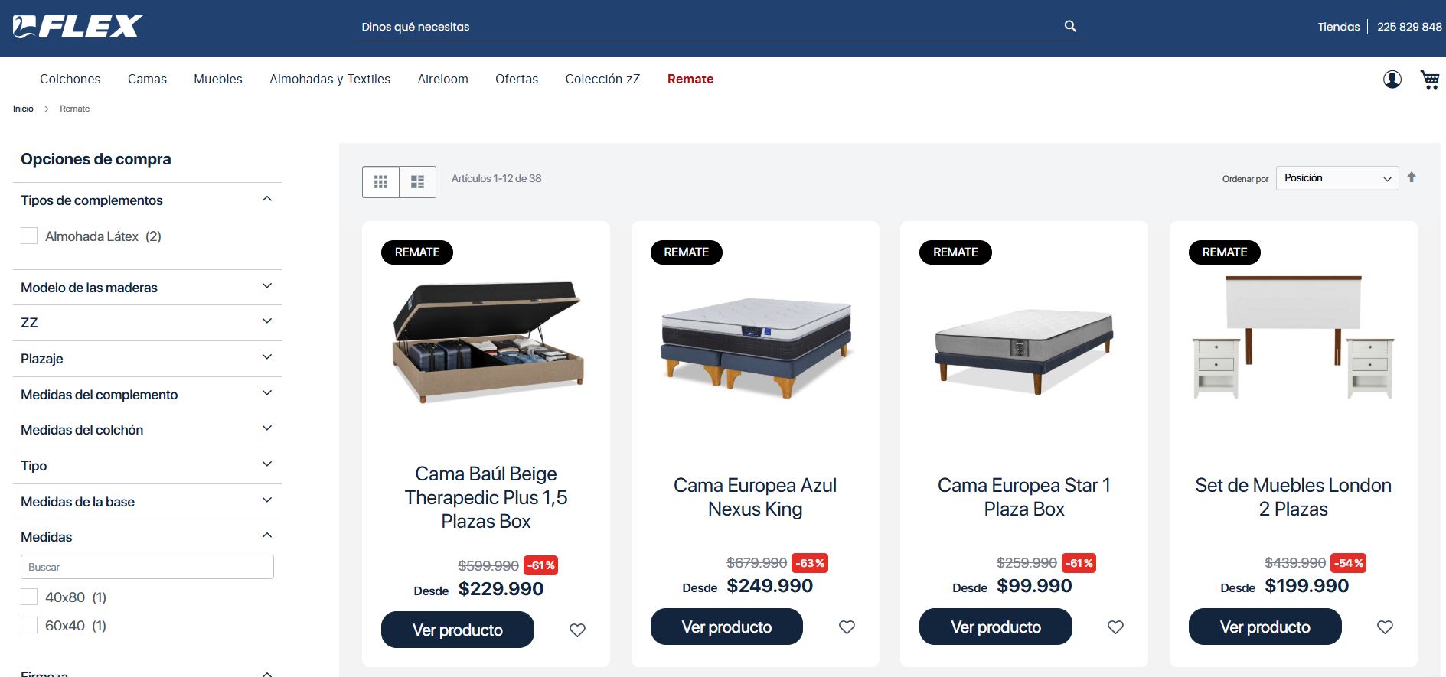Screen dimensions: 1446x677
Task: Expand the Plazaje filter section
Action: 147,359
